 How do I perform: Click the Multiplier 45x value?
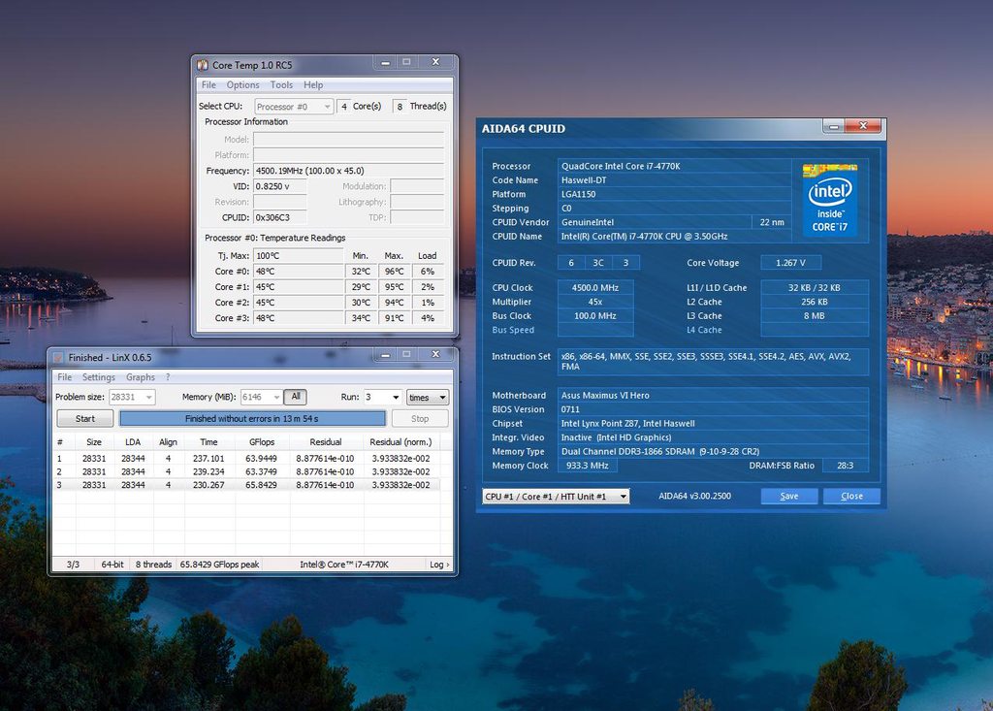pos(595,302)
